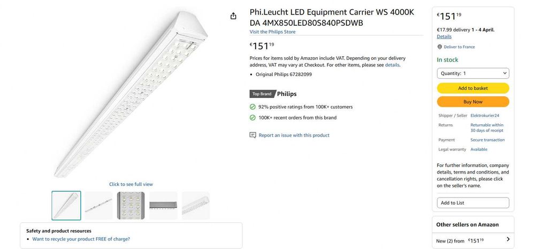The height and width of the screenshot is (249, 535).
Task: Select the fourth side-view thumbnail
Action: (x=163, y=206)
